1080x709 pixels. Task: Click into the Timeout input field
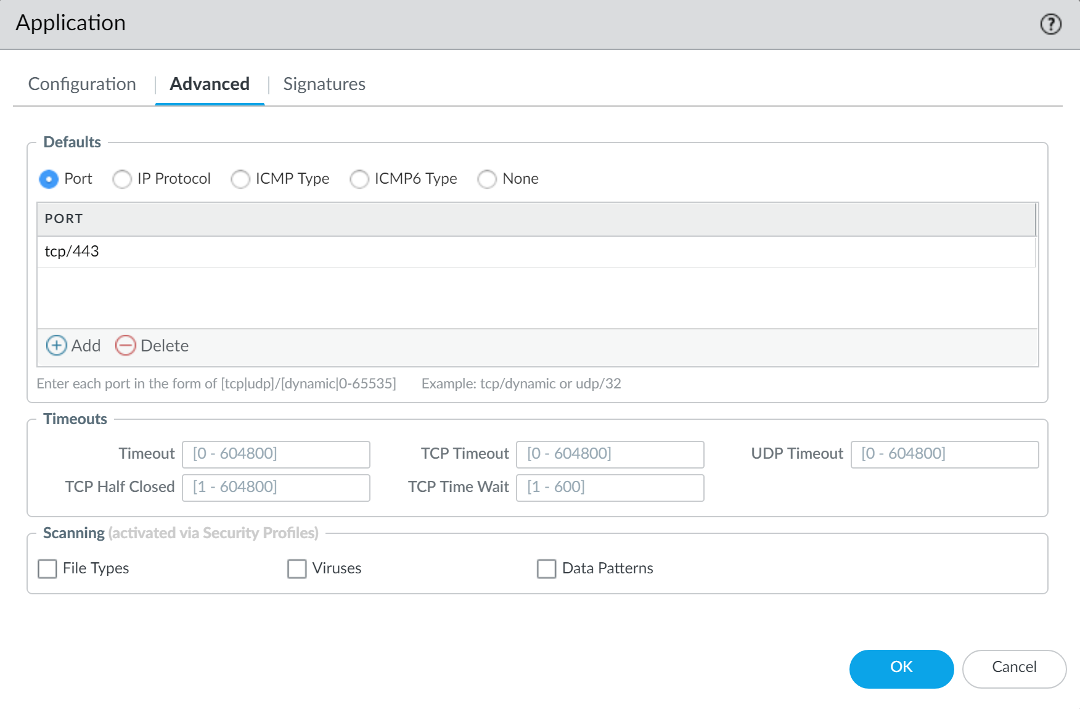tap(276, 454)
